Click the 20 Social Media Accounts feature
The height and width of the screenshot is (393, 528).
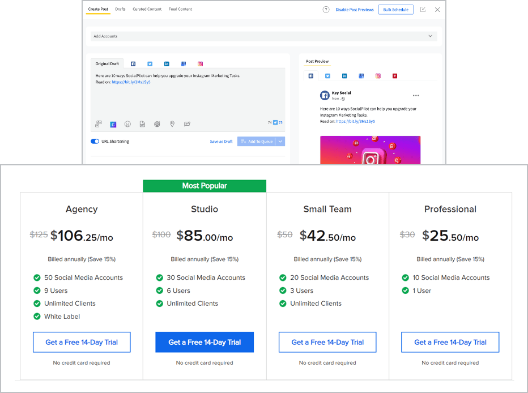pyautogui.click(x=330, y=277)
